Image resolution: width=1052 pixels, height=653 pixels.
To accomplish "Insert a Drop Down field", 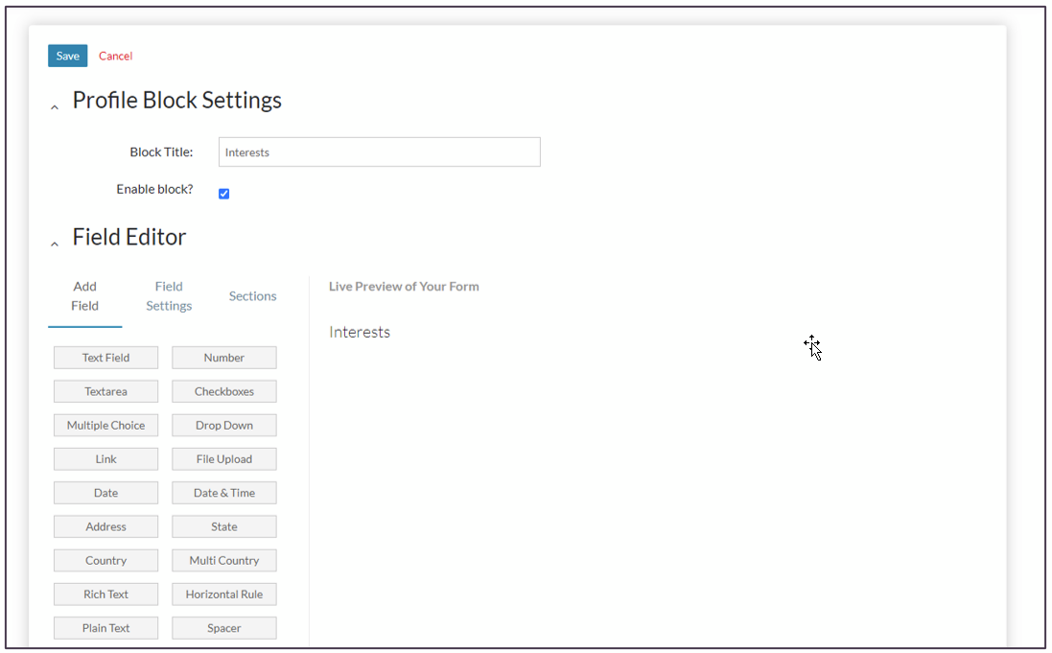I will click(x=224, y=425).
